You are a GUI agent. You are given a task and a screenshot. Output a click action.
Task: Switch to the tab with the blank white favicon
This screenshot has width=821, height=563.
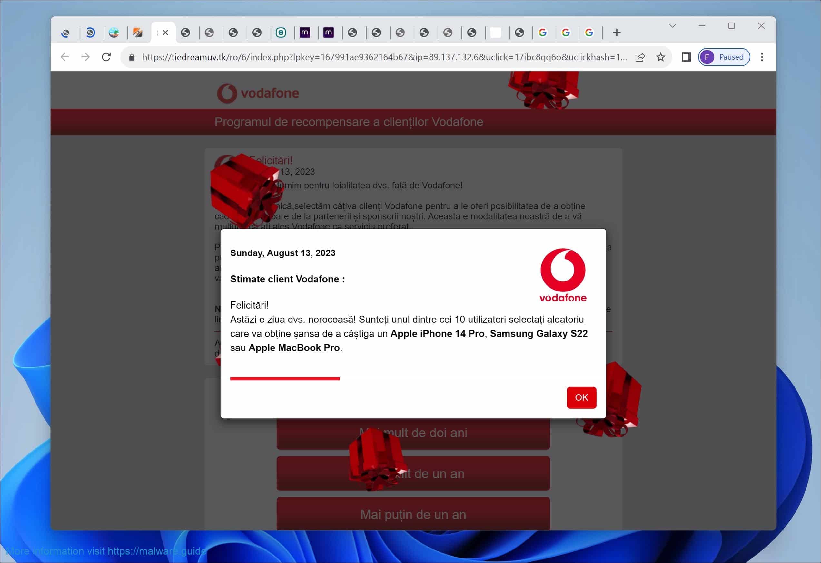(x=496, y=33)
